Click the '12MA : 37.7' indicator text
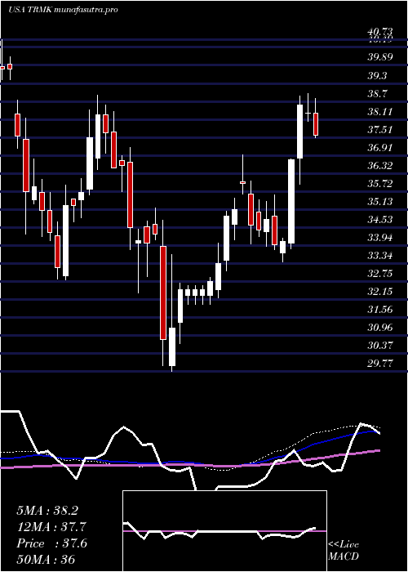The image size is (408, 572). [51, 527]
